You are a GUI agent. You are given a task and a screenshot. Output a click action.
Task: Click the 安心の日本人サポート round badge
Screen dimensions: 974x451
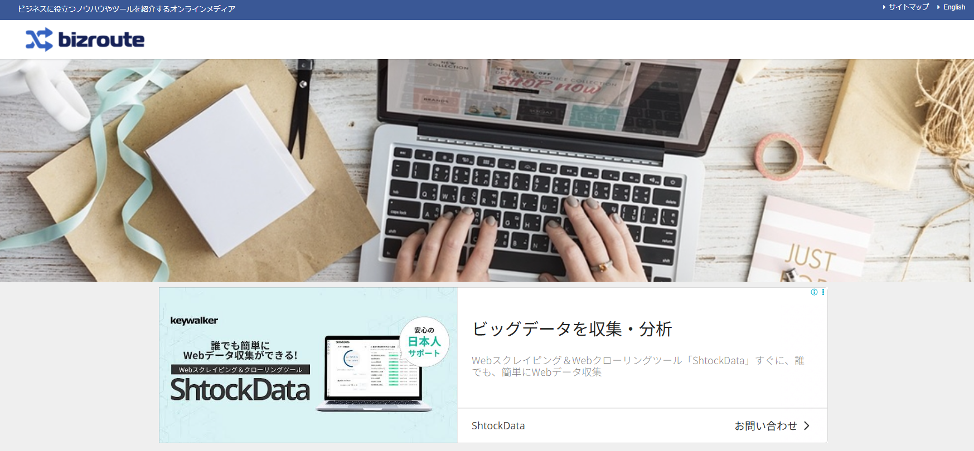tap(424, 342)
